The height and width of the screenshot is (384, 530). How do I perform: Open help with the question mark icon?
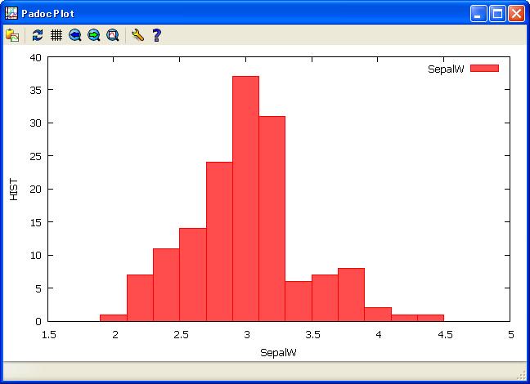click(x=156, y=35)
